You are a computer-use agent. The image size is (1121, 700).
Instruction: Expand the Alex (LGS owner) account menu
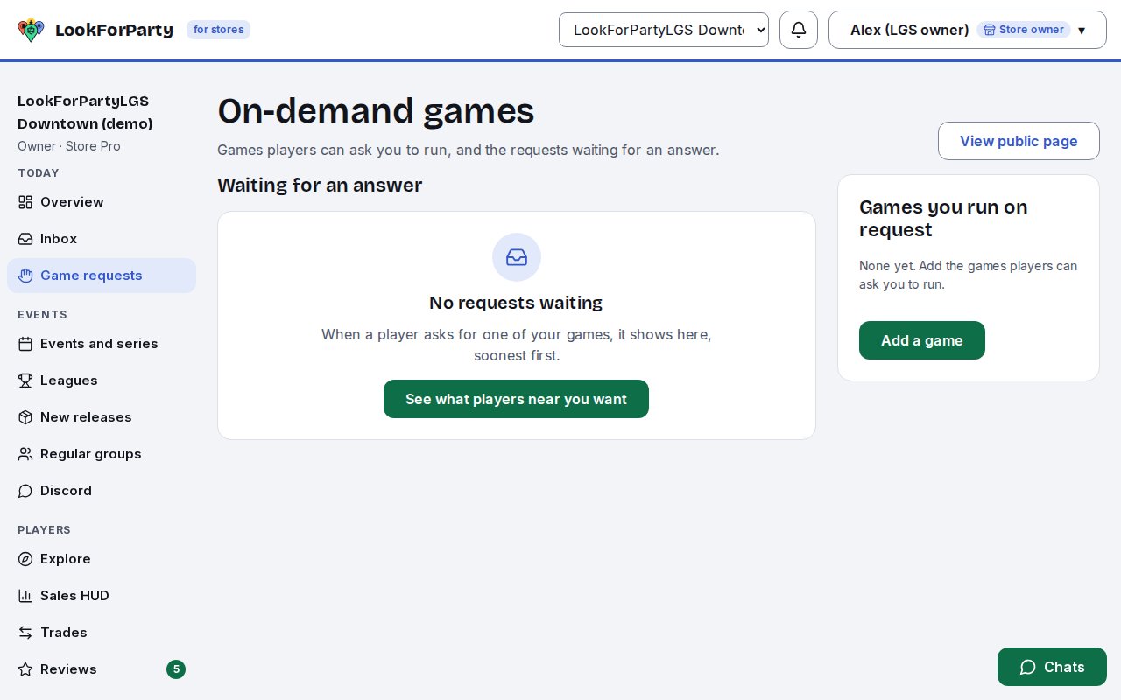click(x=968, y=30)
